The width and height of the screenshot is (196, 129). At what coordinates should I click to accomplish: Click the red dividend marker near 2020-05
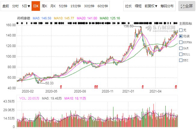61,86
